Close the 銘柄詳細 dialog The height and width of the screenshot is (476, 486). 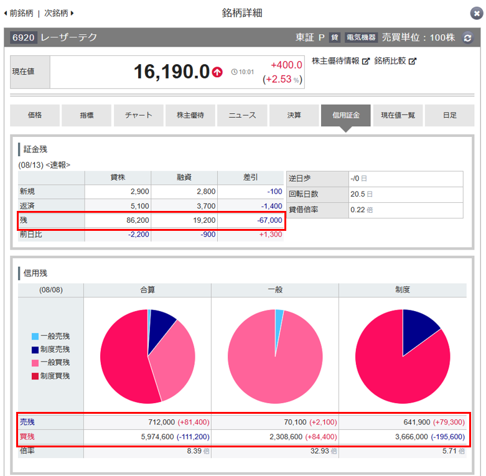[x=475, y=13]
